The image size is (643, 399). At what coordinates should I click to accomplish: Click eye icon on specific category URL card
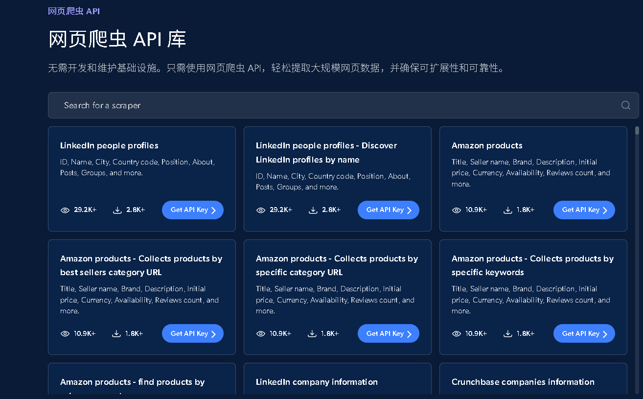pyautogui.click(x=261, y=334)
